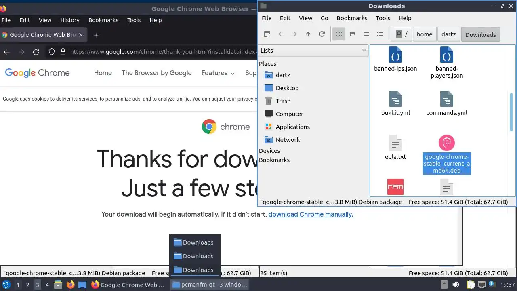Image resolution: width=517 pixels, height=291 pixels.
Task: Select the google-chrome-stable_current_amd64.deb package
Action: pos(447,154)
